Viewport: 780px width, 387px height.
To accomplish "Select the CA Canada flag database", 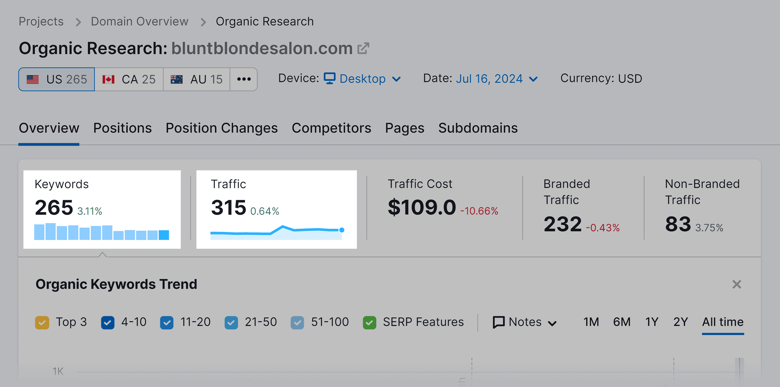I will pyautogui.click(x=129, y=79).
